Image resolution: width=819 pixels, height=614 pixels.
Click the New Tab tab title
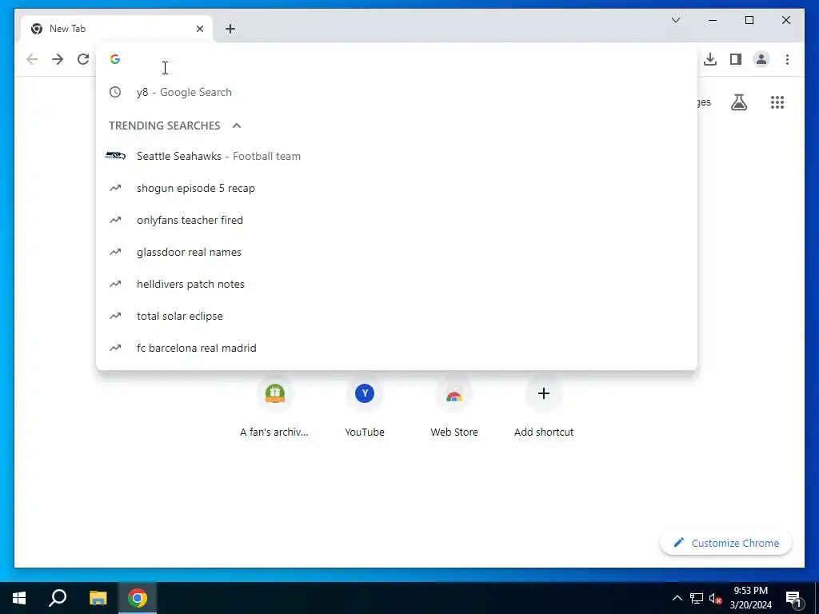point(67,29)
